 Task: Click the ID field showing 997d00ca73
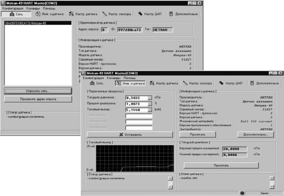coord(129,30)
